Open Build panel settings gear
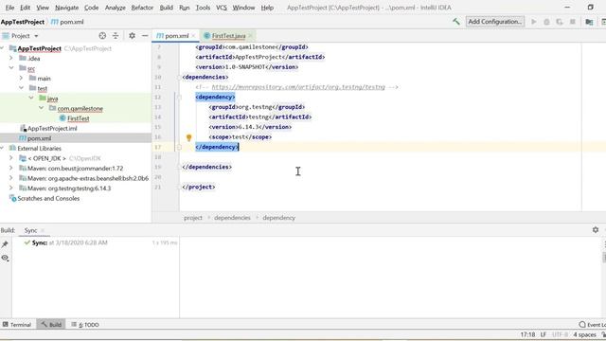Screen dimensions: 606x341 pos(596,230)
